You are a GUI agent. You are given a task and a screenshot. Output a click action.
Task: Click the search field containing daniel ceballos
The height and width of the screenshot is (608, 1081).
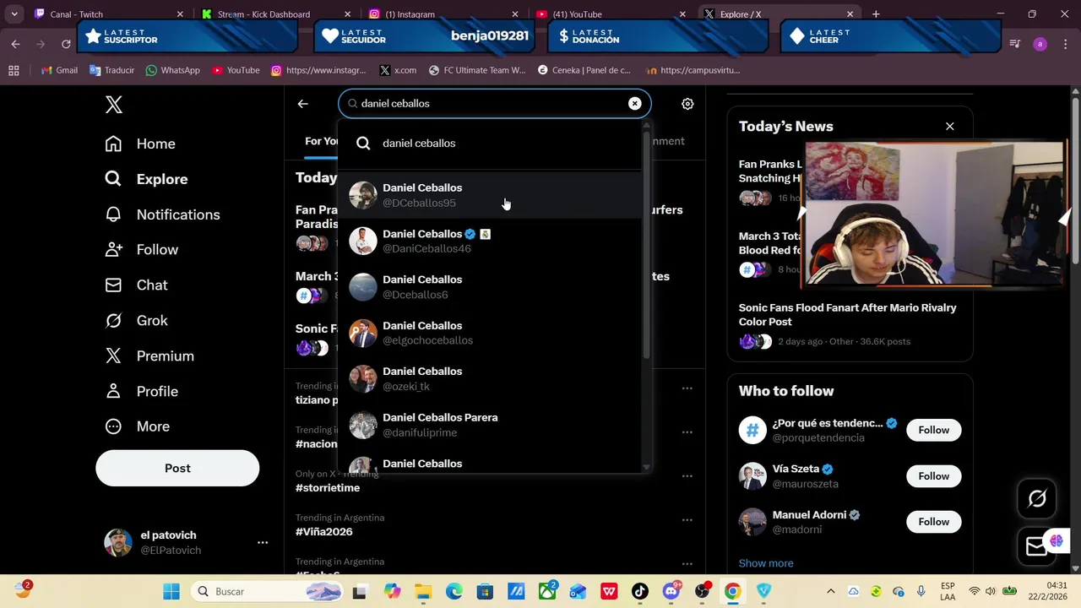[494, 104]
